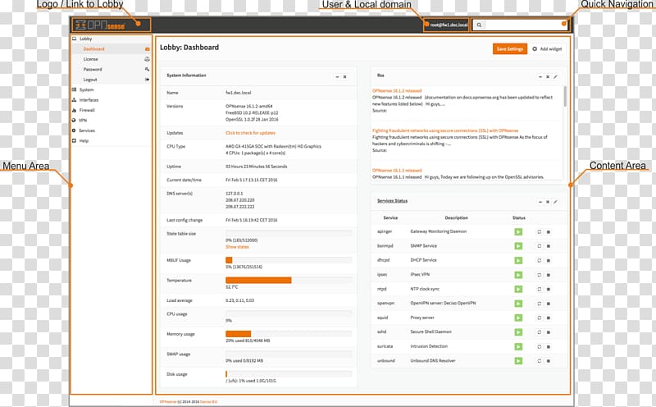Click the Rss widget vertical scrollbar
This screenshot has height=407, width=656.
pos(565,96)
